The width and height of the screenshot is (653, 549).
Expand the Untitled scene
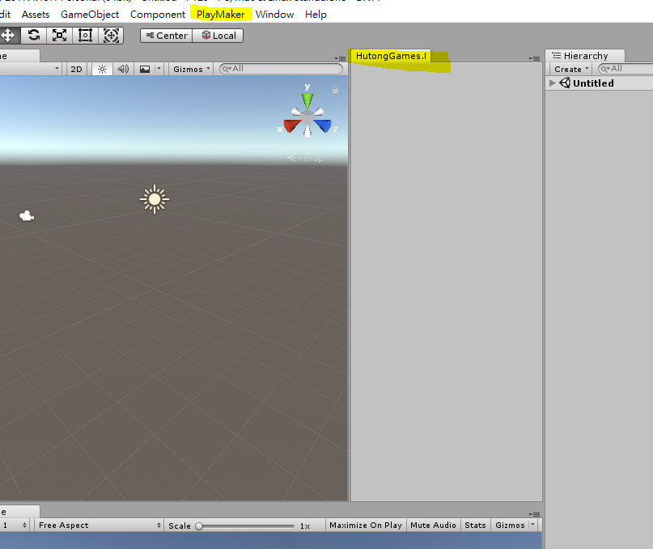[x=552, y=83]
